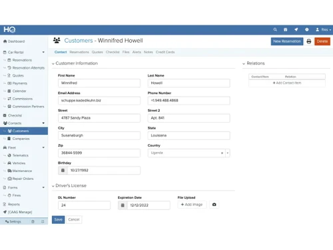This screenshot has height=250, width=333.
Task: Click the First Name field
Action: 99,83
